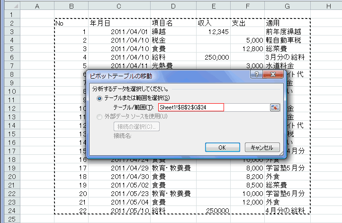Screen dimensions: 342x223
Task: Click the 適用 header cell
Action: click(288, 23)
